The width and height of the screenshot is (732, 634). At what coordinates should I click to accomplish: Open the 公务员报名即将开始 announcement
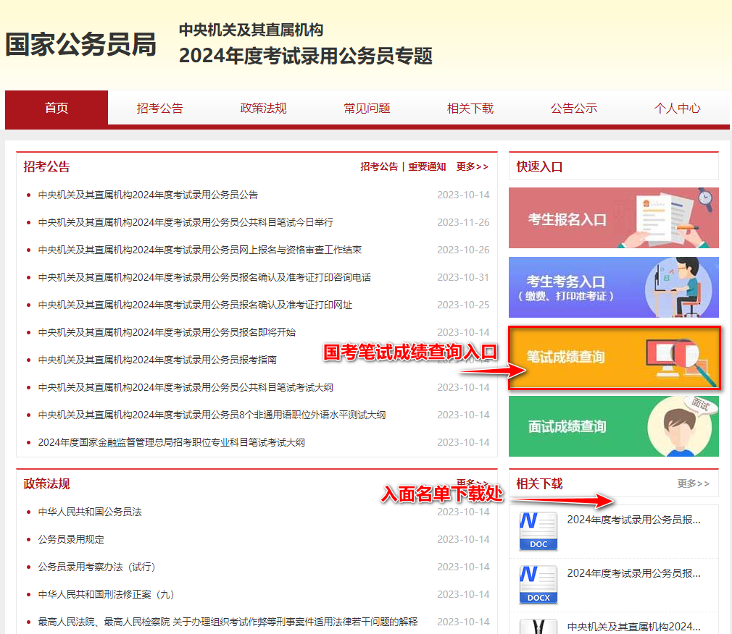(x=167, y=332)
